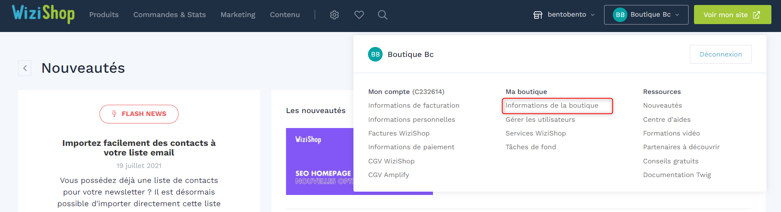This screenshot has width=781, height=212.
Task: Click the shop storefront icon beside bentobento
Action: tap(538, 15)
